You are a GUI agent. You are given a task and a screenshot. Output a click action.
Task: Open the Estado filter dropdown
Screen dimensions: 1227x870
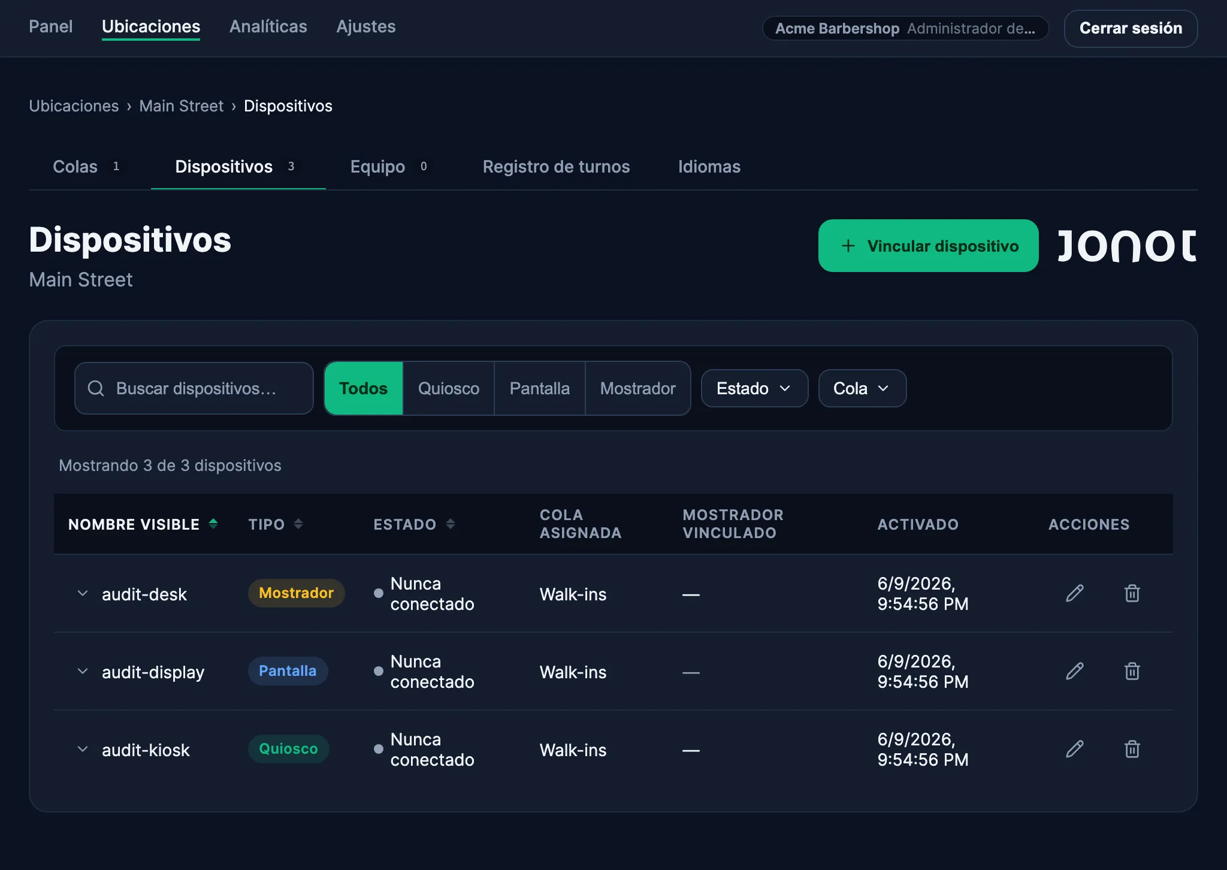tap(754, 388)
